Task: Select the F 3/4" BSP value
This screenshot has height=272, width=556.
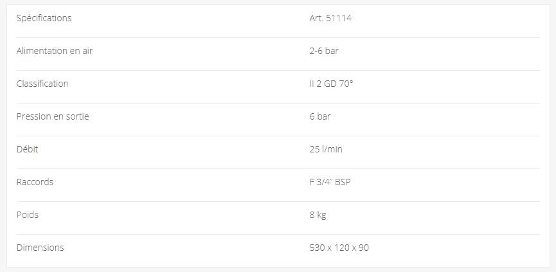Action: point(330,182)
